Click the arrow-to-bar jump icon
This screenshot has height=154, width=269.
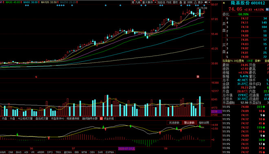coord(206,2)
